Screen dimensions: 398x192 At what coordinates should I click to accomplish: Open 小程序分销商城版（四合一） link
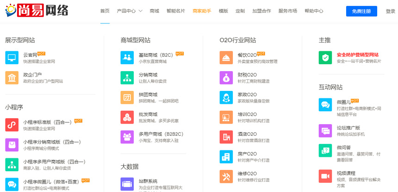[52, 142]
